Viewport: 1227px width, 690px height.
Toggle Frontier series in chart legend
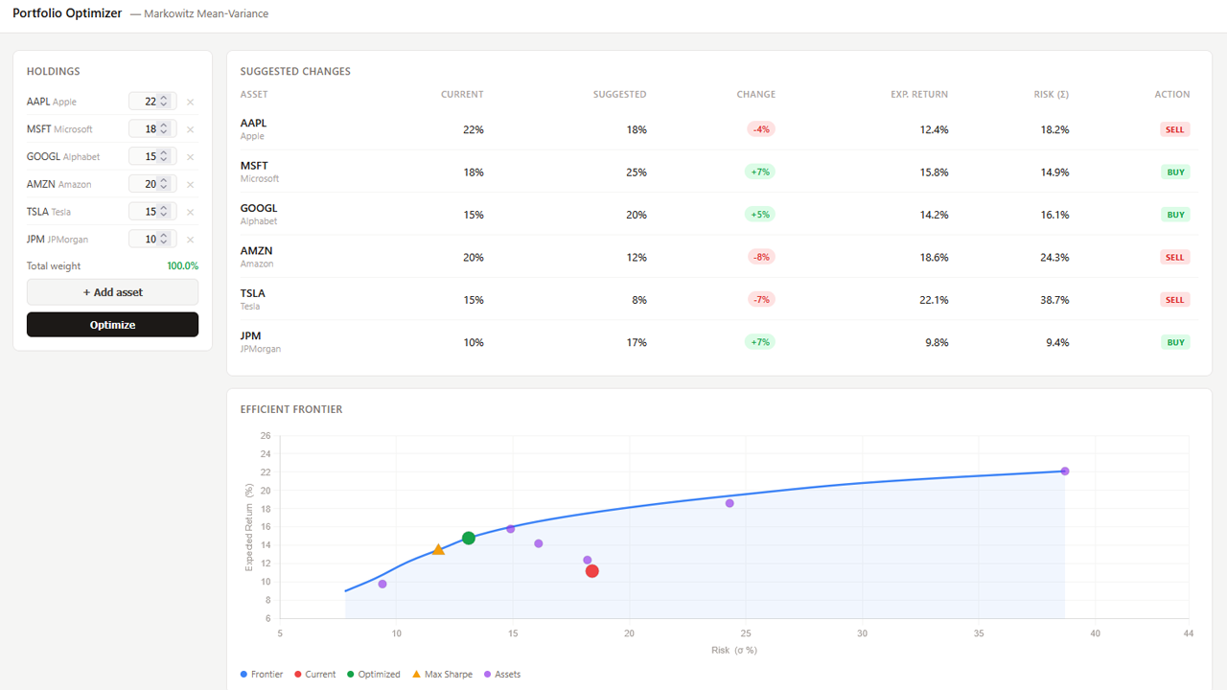pos(262,675)
